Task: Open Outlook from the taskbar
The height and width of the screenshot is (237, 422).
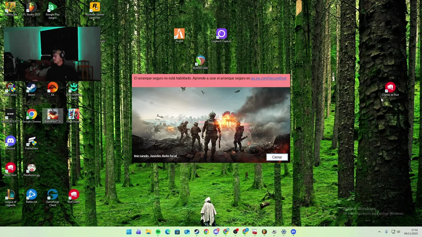Action: tap(187, 232)
